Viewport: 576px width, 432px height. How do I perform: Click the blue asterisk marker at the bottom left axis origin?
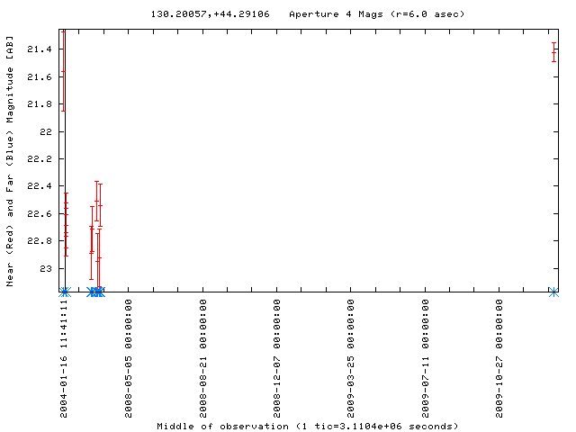point(65,292)
